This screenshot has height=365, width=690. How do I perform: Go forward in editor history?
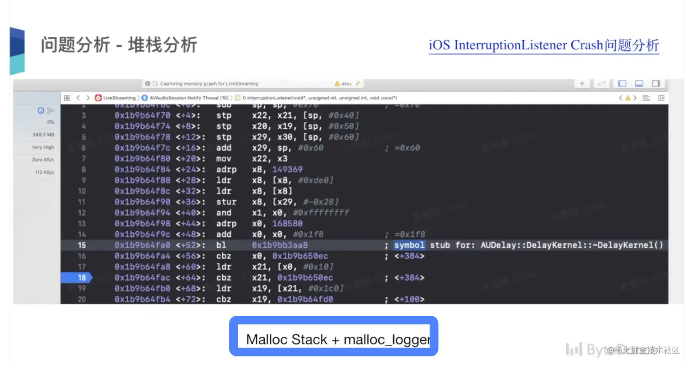(88, 98)
